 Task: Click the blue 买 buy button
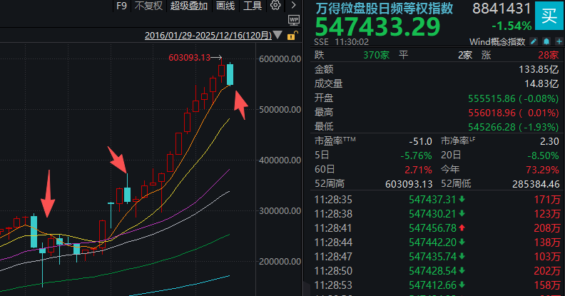pyautogui.click(x=548, y=14)
